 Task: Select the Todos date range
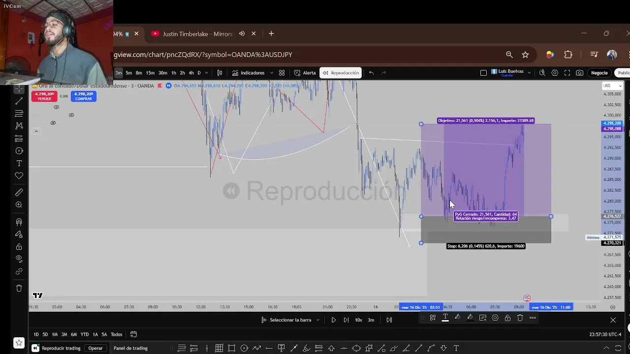click(x=116, y=334)
